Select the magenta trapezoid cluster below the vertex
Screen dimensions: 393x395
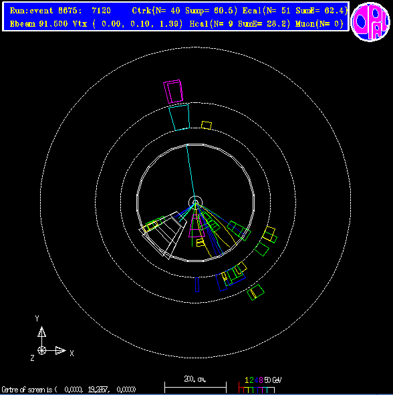(x=196, y=226)
